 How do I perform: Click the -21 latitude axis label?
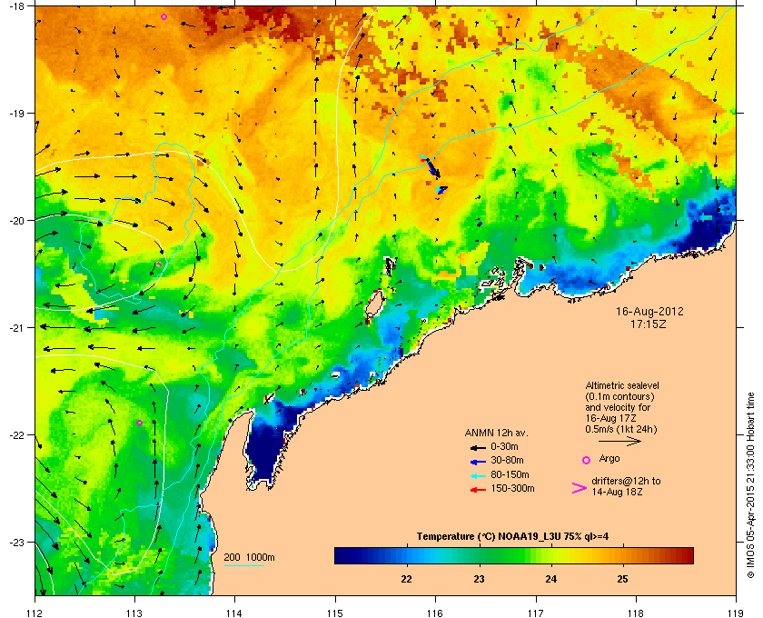point(15,327)
